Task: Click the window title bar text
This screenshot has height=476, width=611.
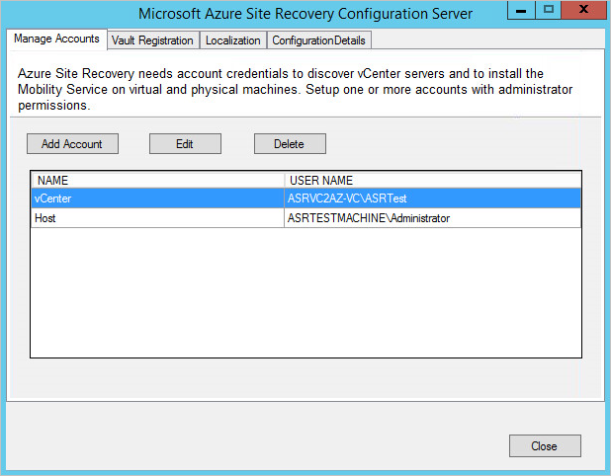Action: (305, 14)
